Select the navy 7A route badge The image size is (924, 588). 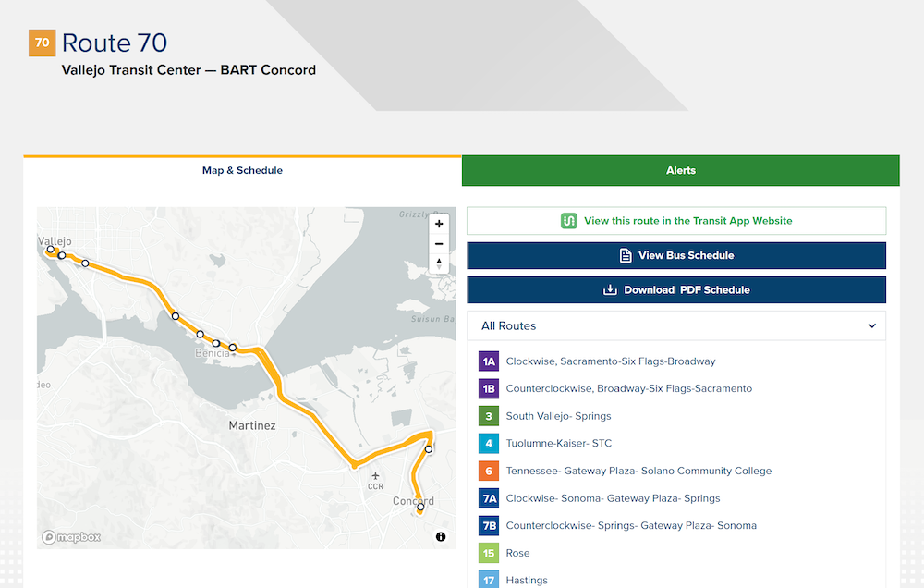pos(489,498)
